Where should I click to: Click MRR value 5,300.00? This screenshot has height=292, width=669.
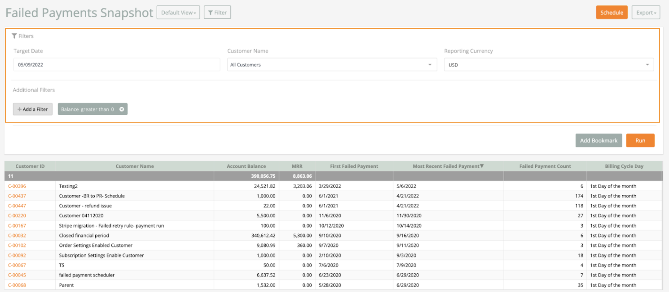302,236
